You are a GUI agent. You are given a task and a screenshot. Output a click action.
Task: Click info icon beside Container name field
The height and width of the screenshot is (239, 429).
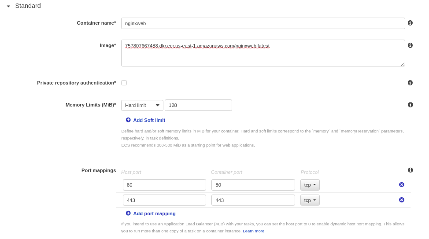410,23
